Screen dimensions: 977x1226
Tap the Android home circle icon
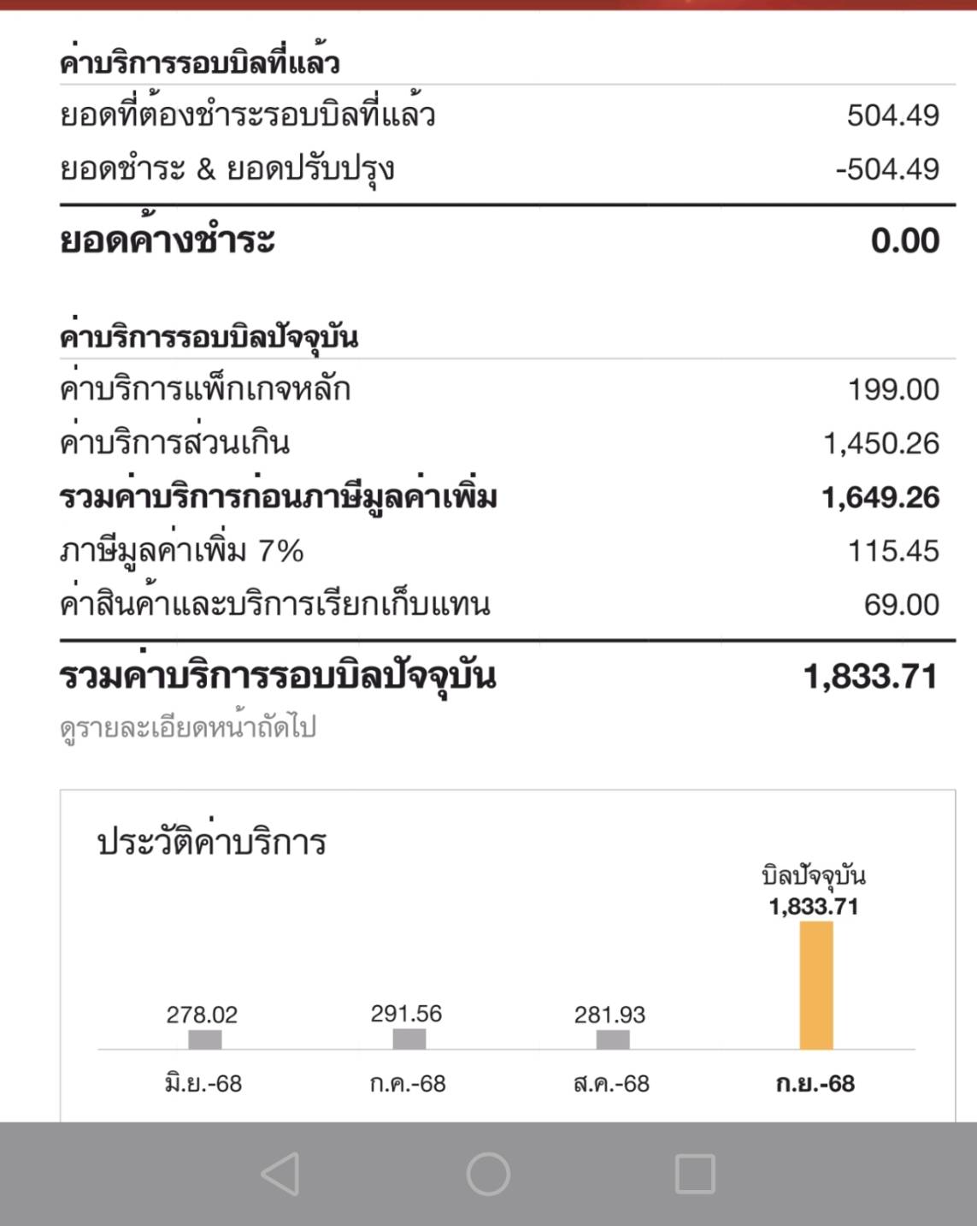tap(488, 1173)
